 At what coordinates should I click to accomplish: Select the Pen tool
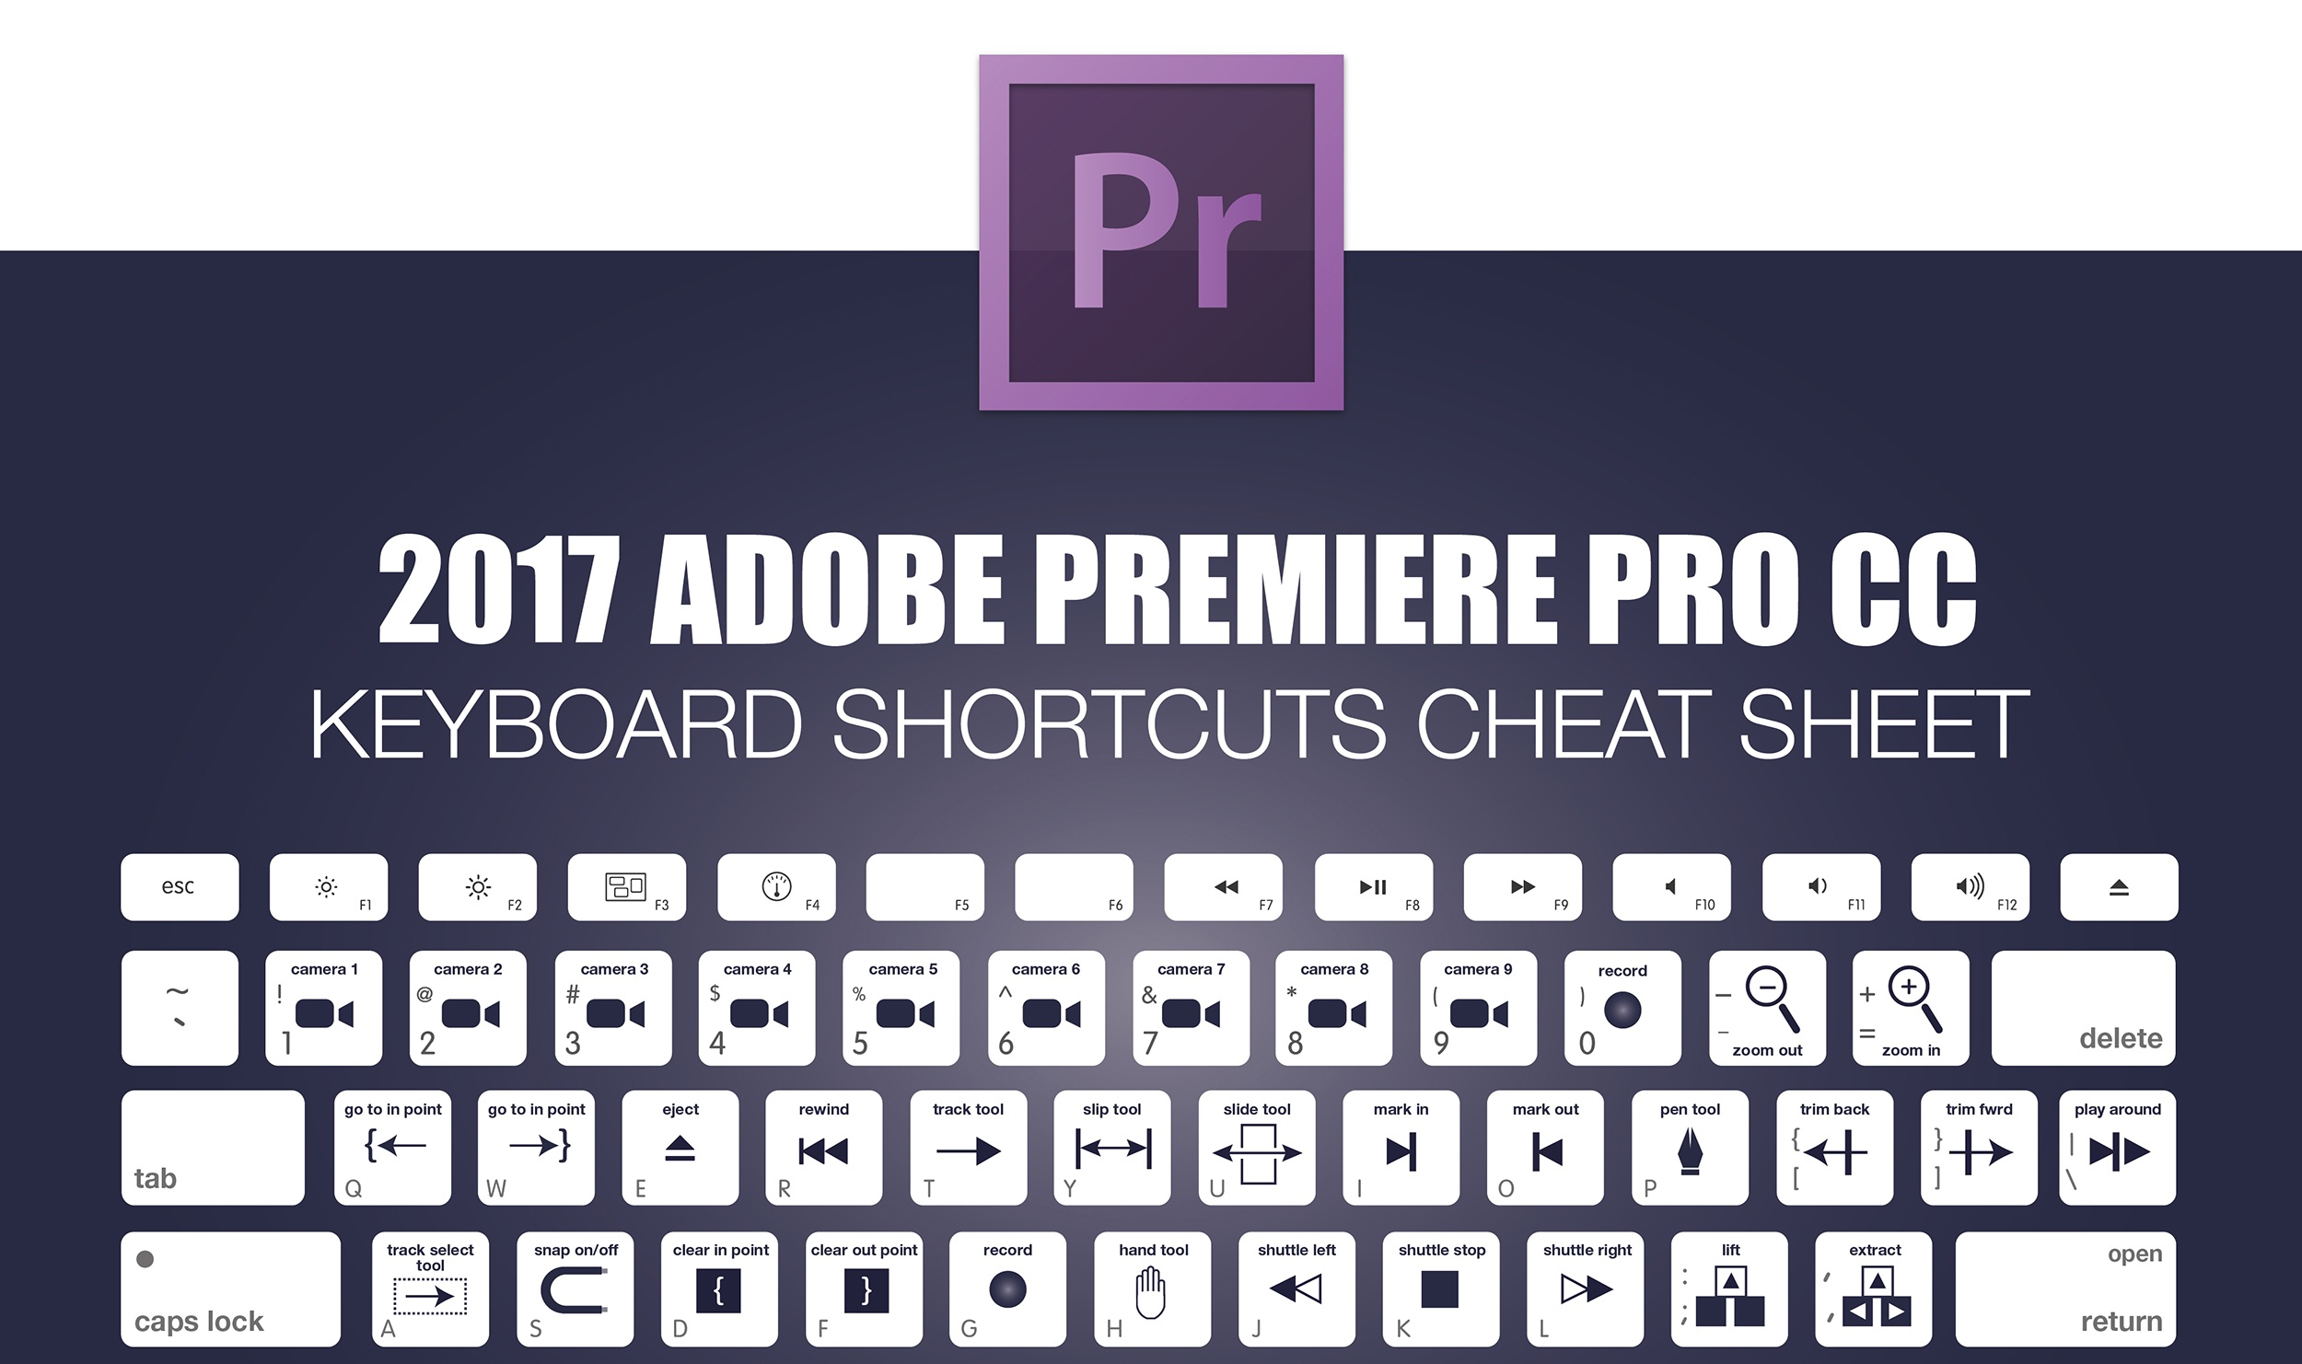[1690, 1153]
